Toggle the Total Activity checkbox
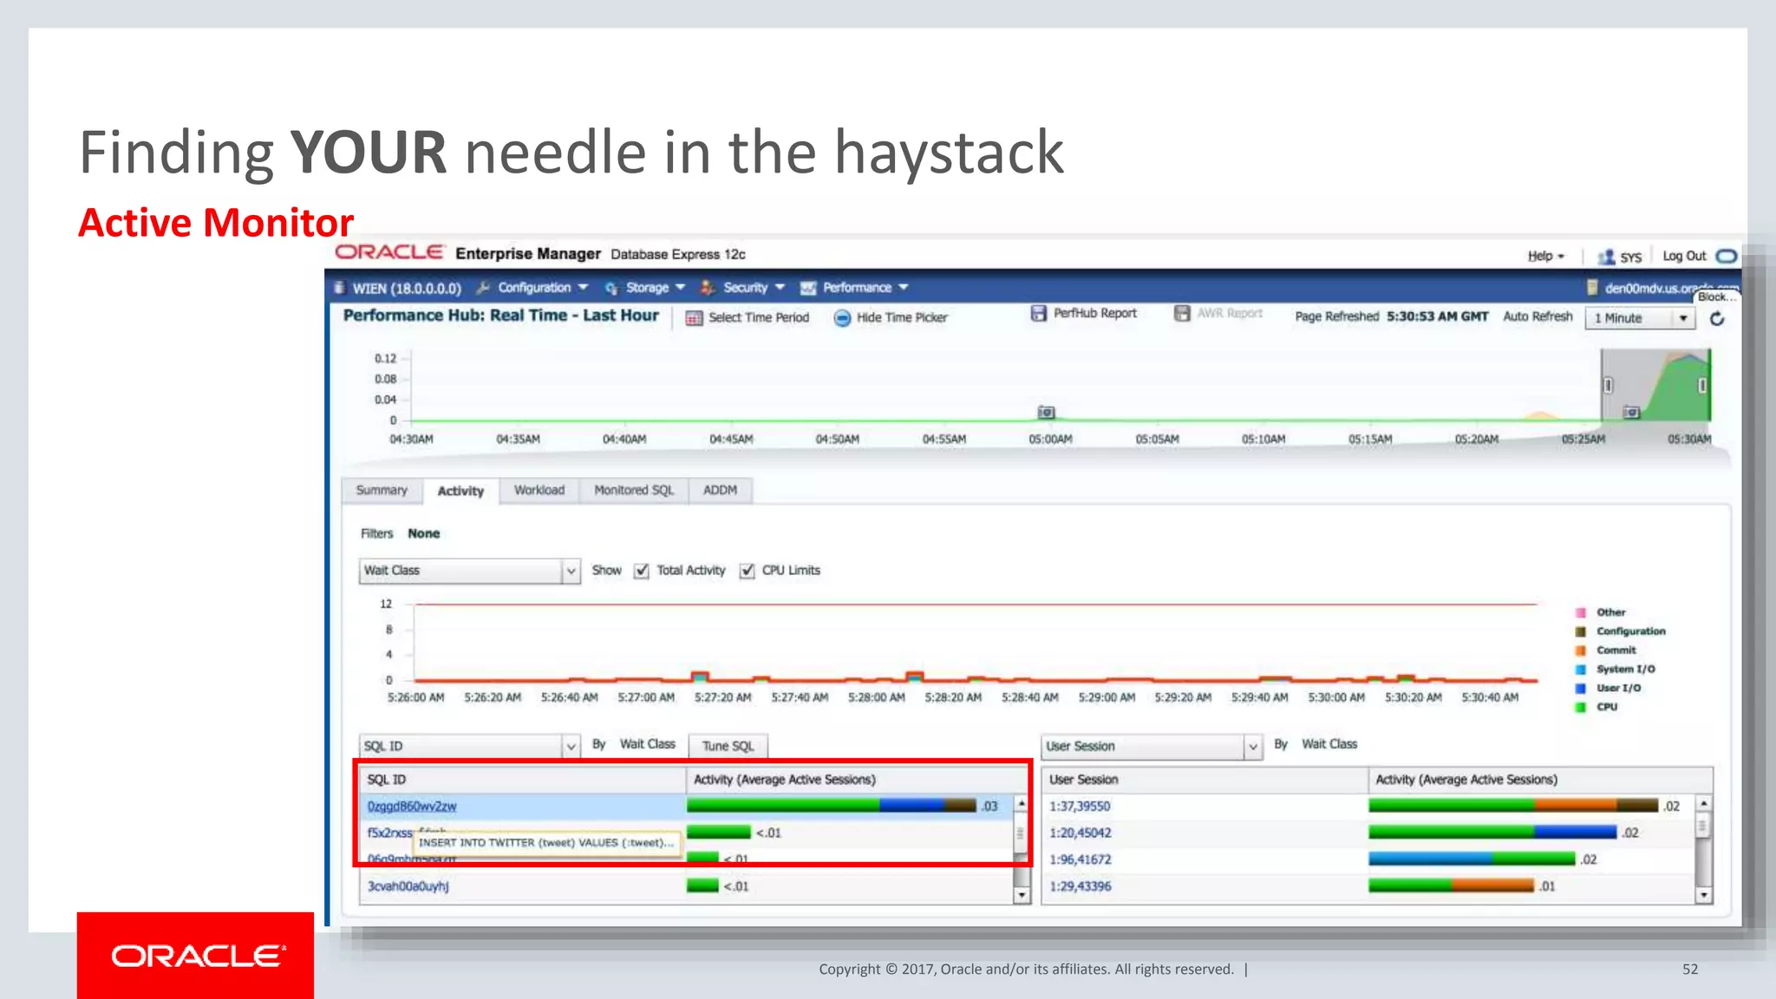 click(642, 571)
